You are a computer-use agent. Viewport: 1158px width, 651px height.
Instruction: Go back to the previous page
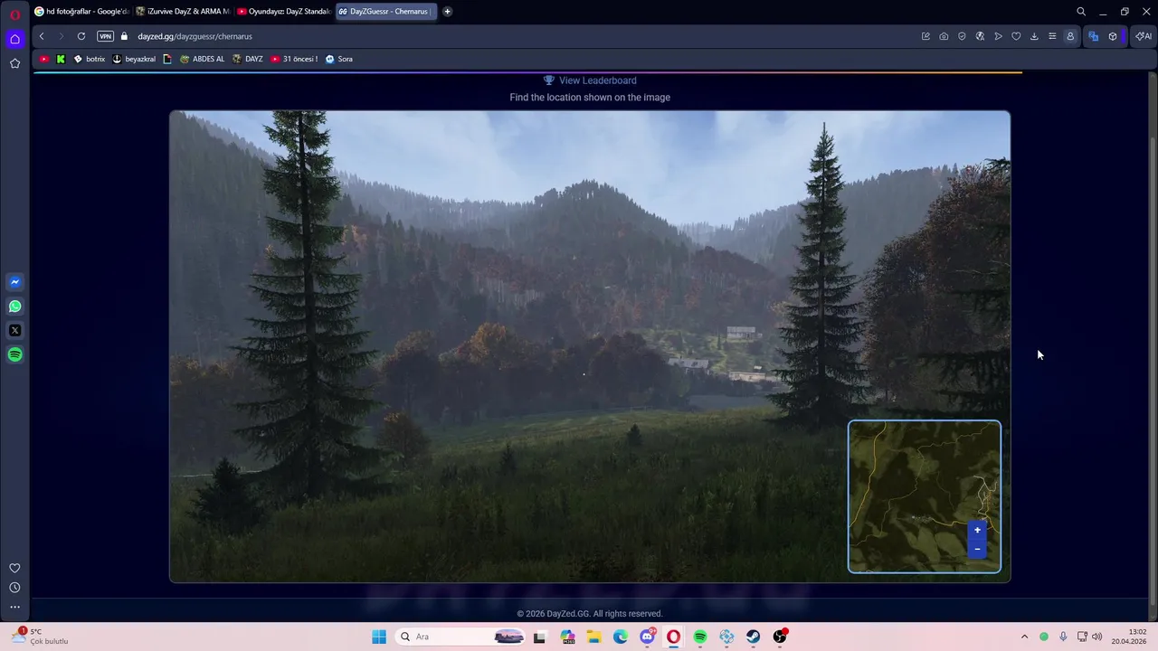42,36
